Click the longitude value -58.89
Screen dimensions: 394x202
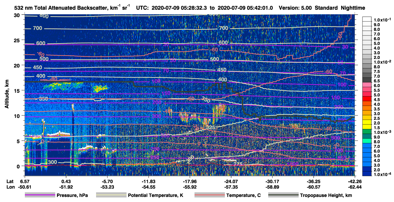pos(272,187)
